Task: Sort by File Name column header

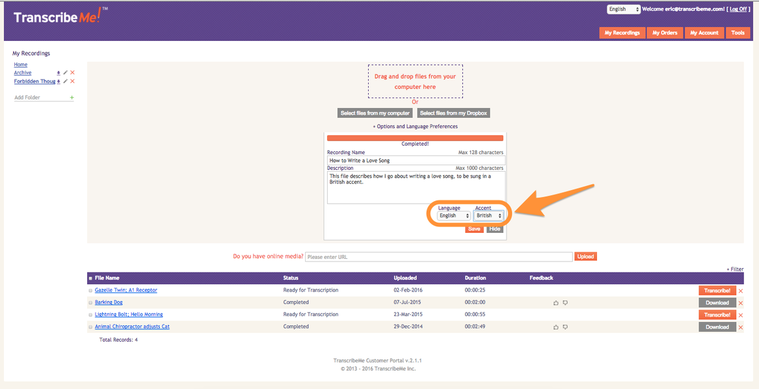Action: [107, 278]
